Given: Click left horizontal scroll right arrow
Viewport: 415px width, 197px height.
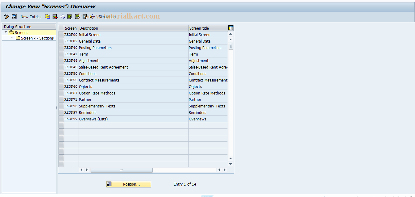Looking at the screenshot, I should point(87,170).
